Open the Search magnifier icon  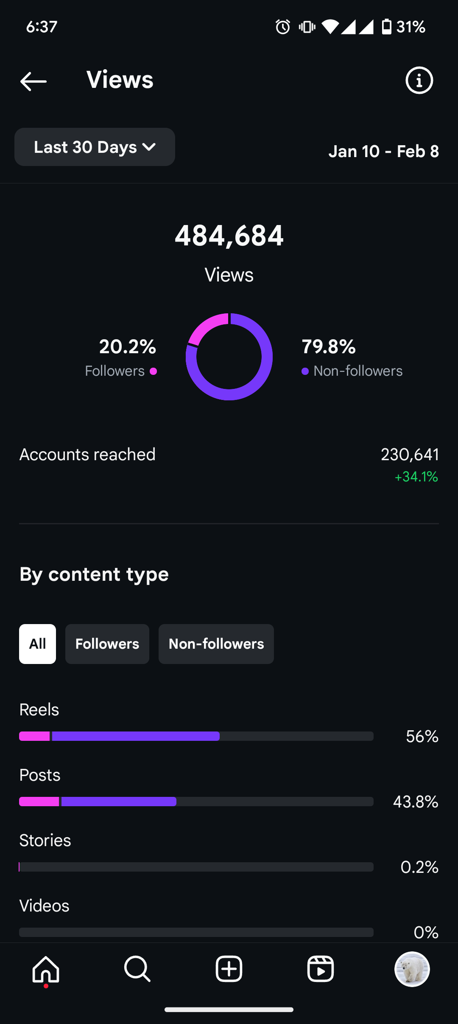pos(137,969)
